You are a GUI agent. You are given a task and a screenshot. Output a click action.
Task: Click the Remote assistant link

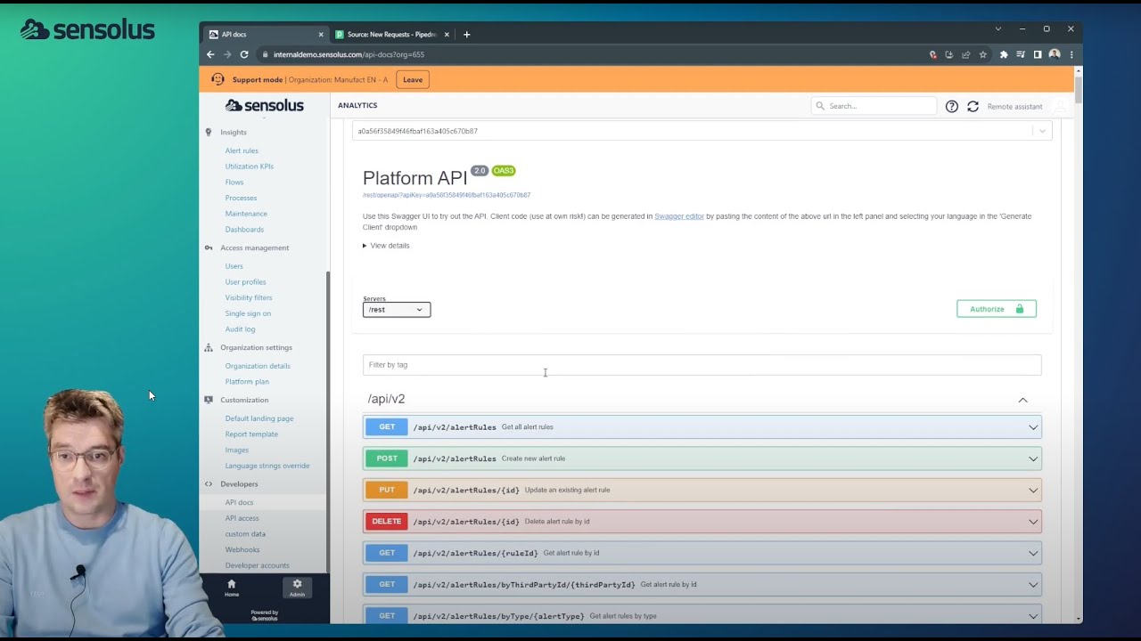click(1014, 107)
